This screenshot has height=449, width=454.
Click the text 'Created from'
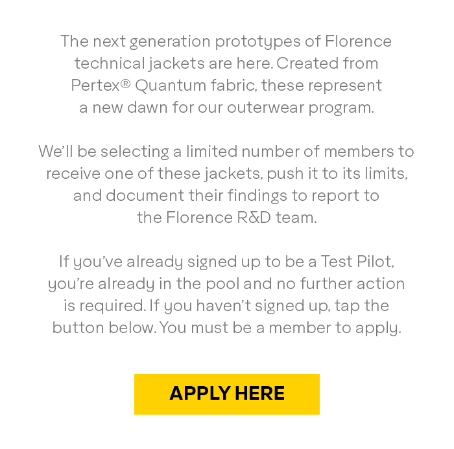coord(328,63)
